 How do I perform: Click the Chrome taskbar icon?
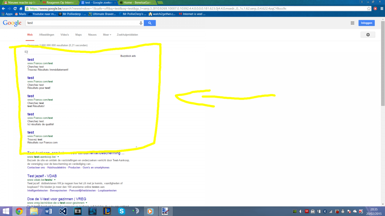pyautogui.click(x=19, y=211)
